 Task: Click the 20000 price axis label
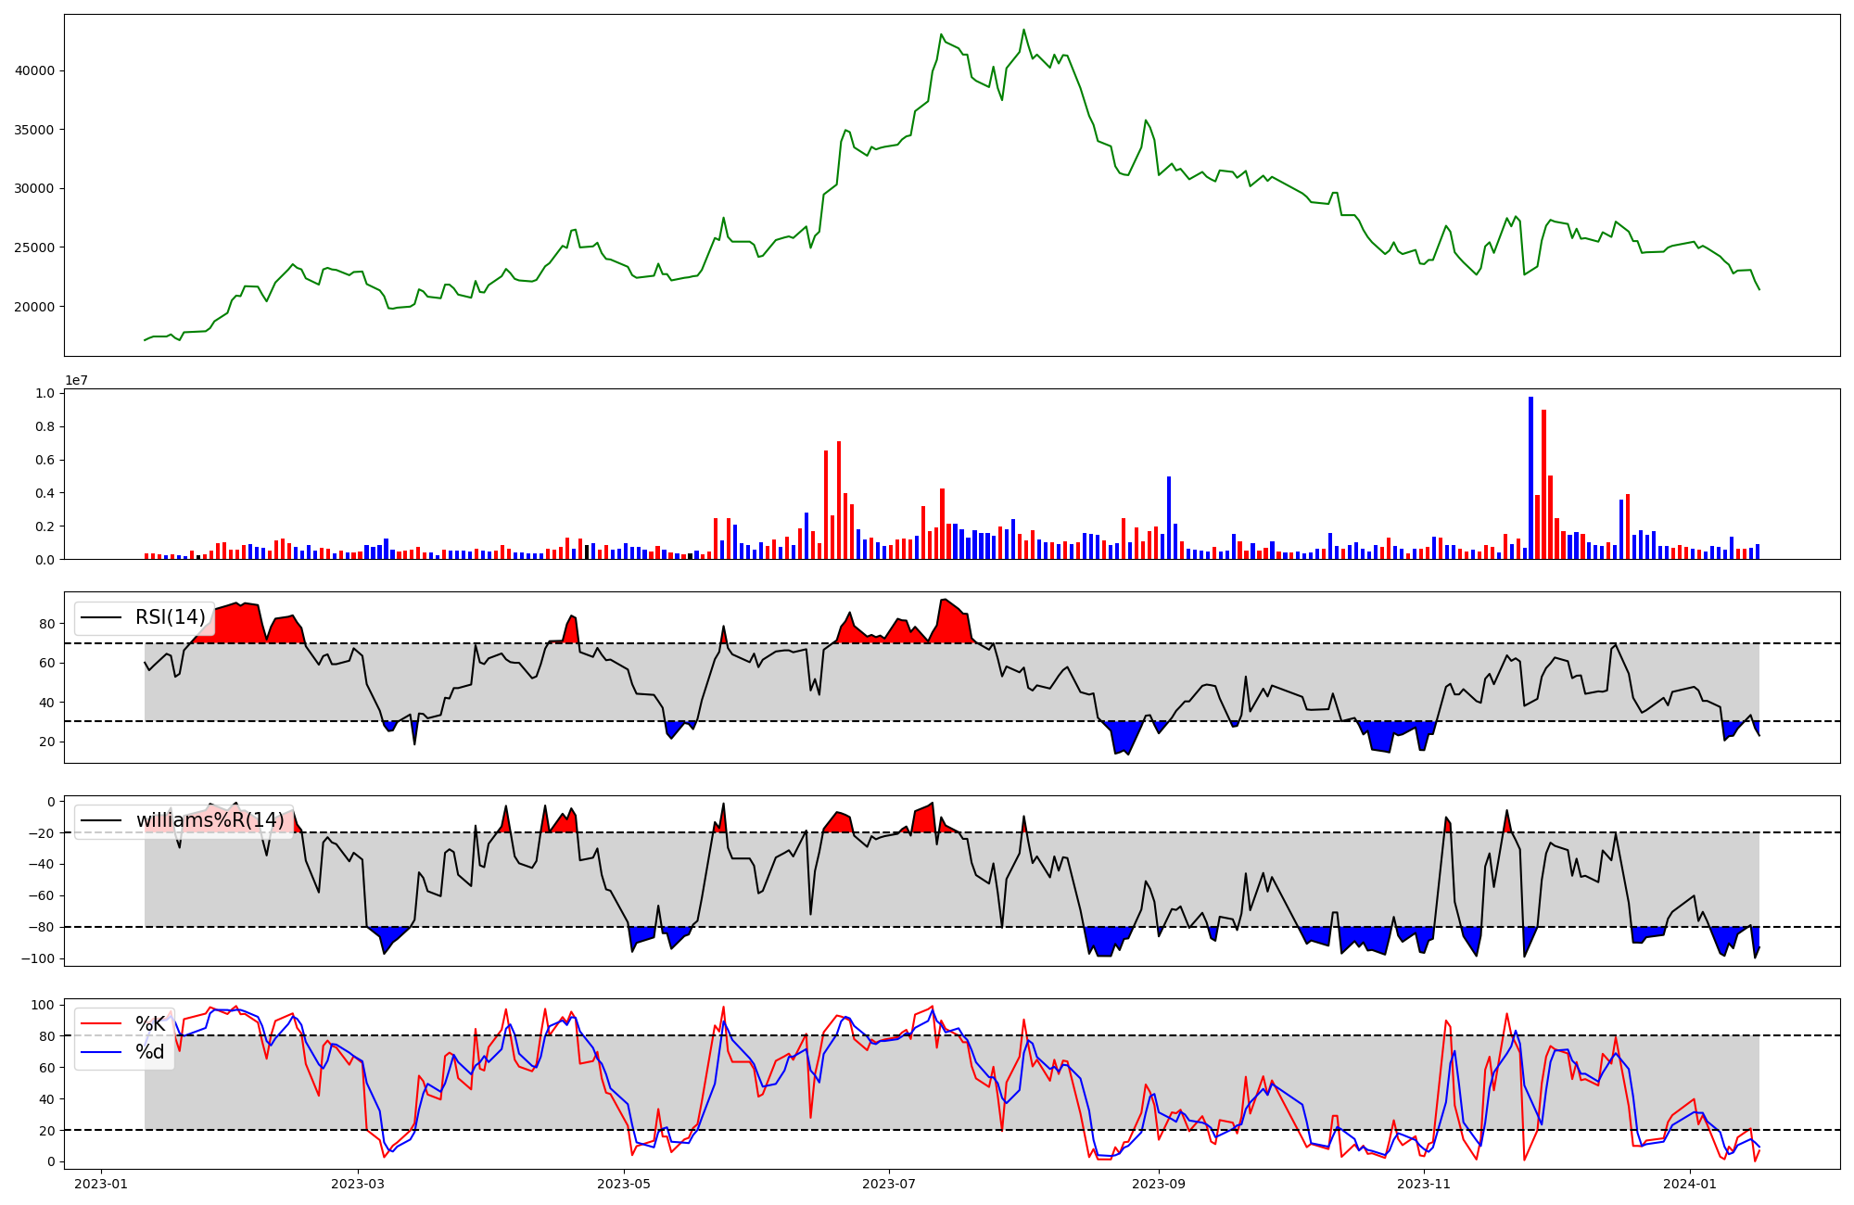[35, 307]
